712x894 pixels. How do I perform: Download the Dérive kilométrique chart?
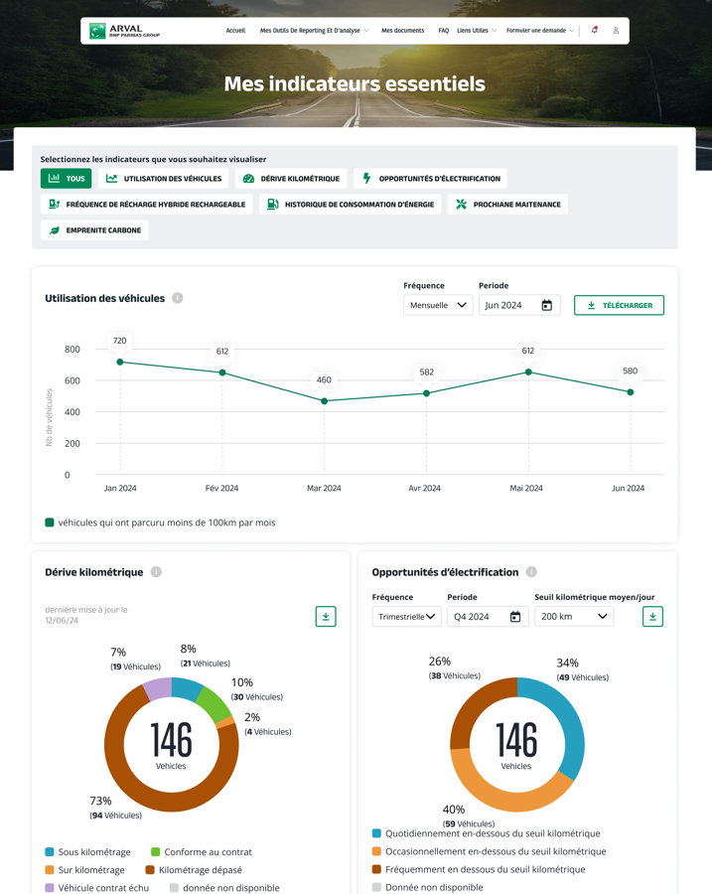326,617
